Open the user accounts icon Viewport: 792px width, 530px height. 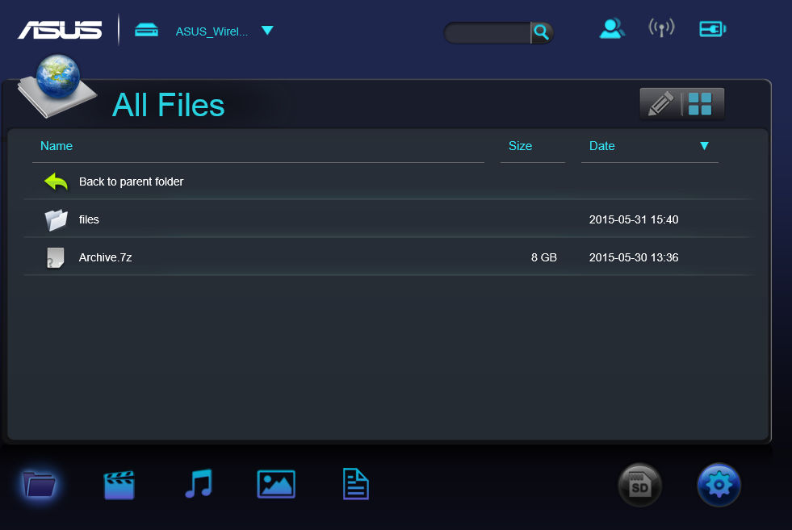[x=612, y=29]
